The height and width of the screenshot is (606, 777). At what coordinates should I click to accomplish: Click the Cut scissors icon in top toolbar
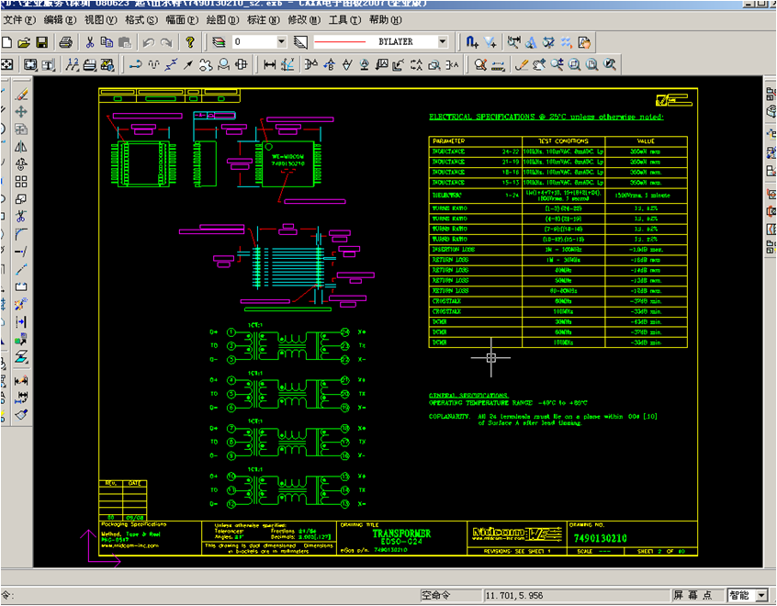pos(90,42)
